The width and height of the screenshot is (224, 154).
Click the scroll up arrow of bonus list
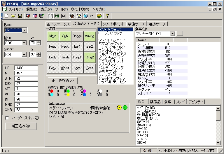pos(218,108)
